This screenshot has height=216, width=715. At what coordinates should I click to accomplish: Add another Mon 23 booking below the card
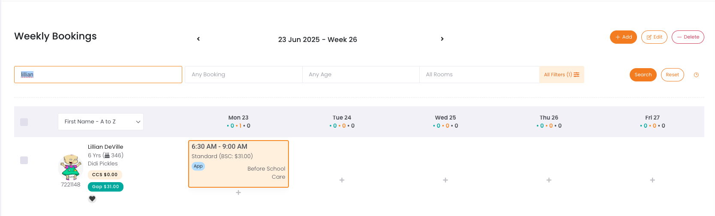tap(238, 192)
